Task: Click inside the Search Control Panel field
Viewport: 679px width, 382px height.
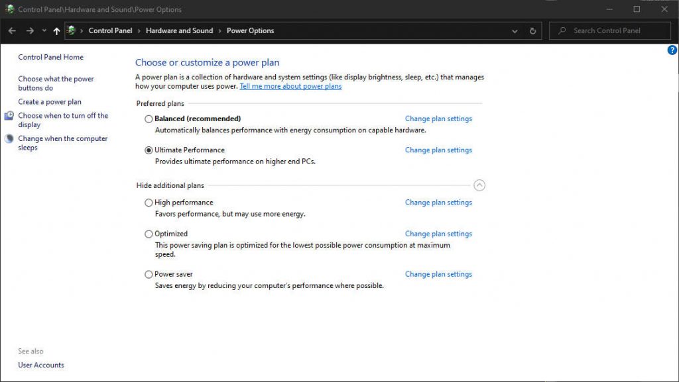Action: 610,30
